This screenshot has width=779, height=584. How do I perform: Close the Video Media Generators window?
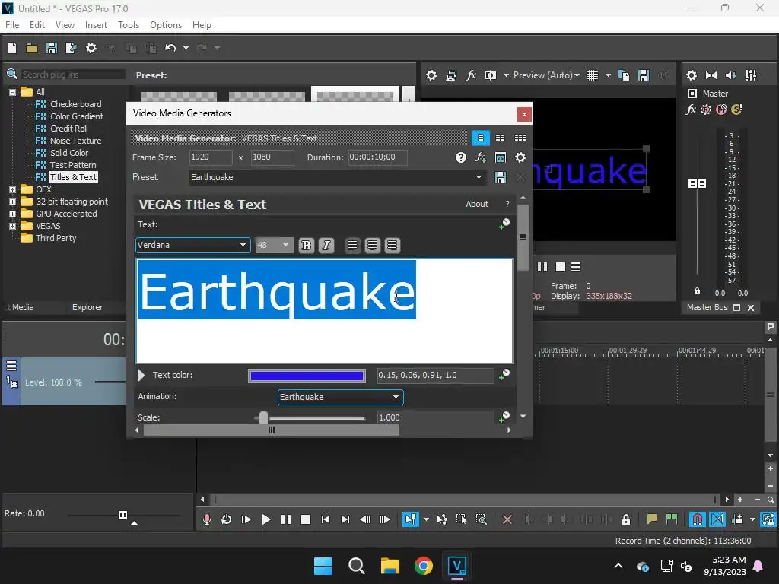coord(524,114)
